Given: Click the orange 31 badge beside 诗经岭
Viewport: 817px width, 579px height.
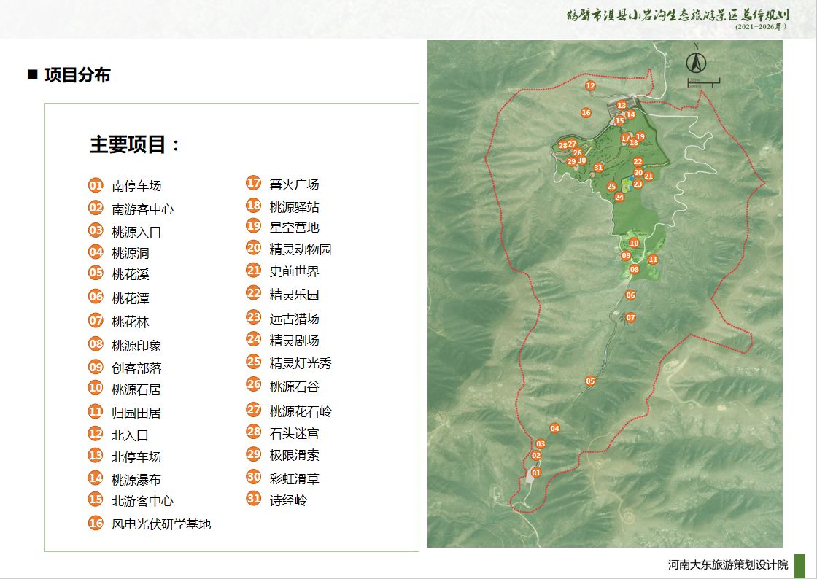Looking at the screenshot, I should [x=254, y=498].
